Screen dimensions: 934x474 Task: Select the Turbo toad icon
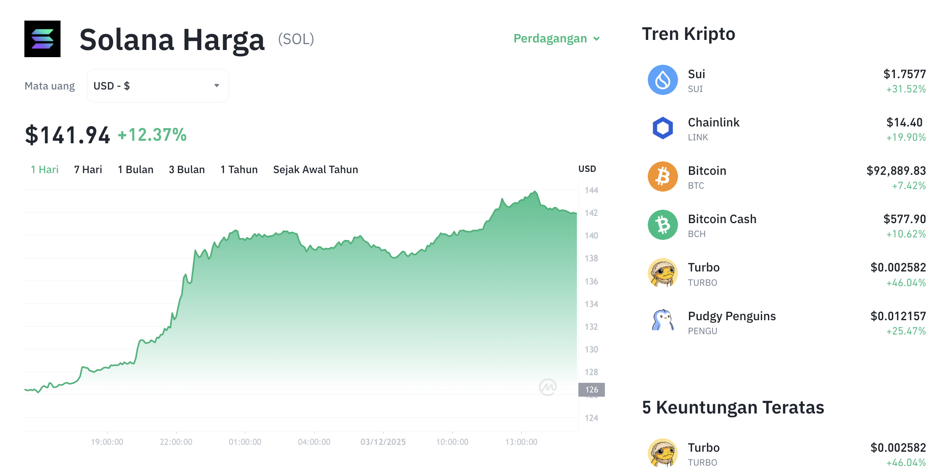tap(662, 273)
